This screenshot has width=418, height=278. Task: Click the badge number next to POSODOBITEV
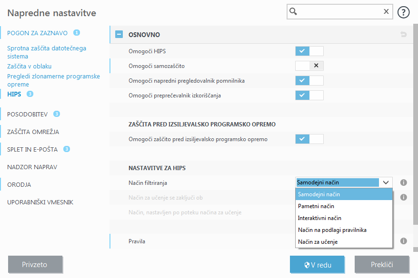(57, 114)
